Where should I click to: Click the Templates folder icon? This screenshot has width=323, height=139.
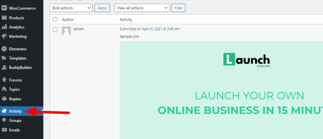4,58
